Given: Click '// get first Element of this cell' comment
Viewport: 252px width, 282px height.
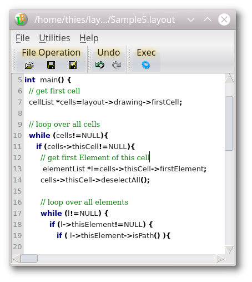Looking at the screenshot, I should pos(95,158).
